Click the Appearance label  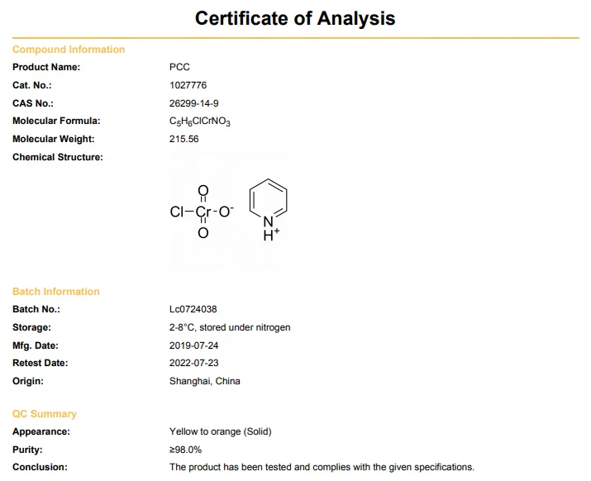(x=41, y=432)
